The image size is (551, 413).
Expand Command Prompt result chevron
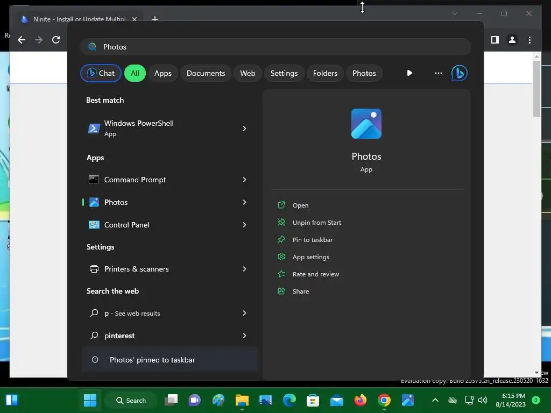[245, 180]
